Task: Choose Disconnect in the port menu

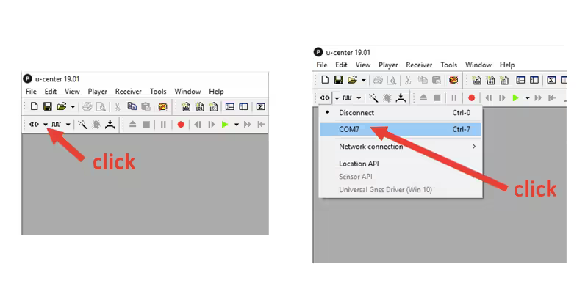Action: point(400,113)
